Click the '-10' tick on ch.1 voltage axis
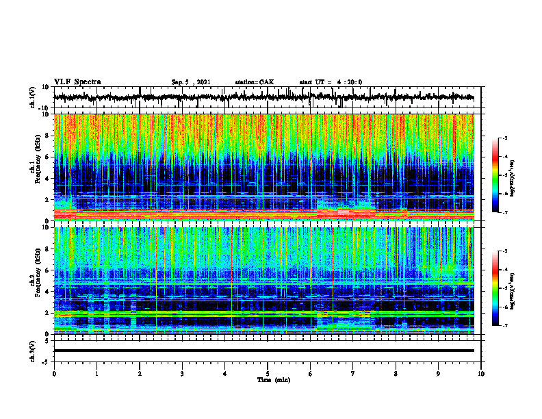Viewport: 542px width, 419px height. (x=44, y=108)
